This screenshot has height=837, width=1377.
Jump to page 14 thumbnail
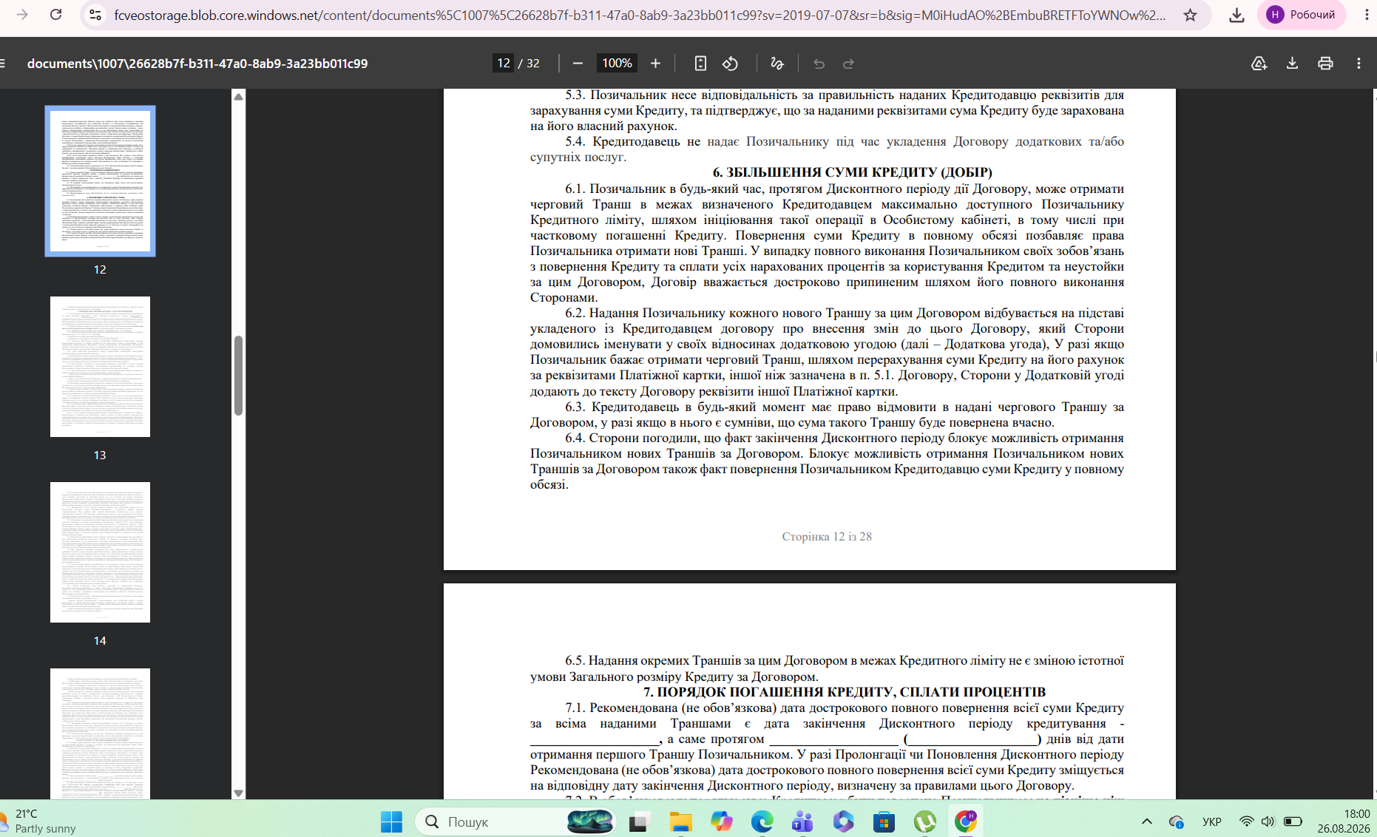(100, 552)
